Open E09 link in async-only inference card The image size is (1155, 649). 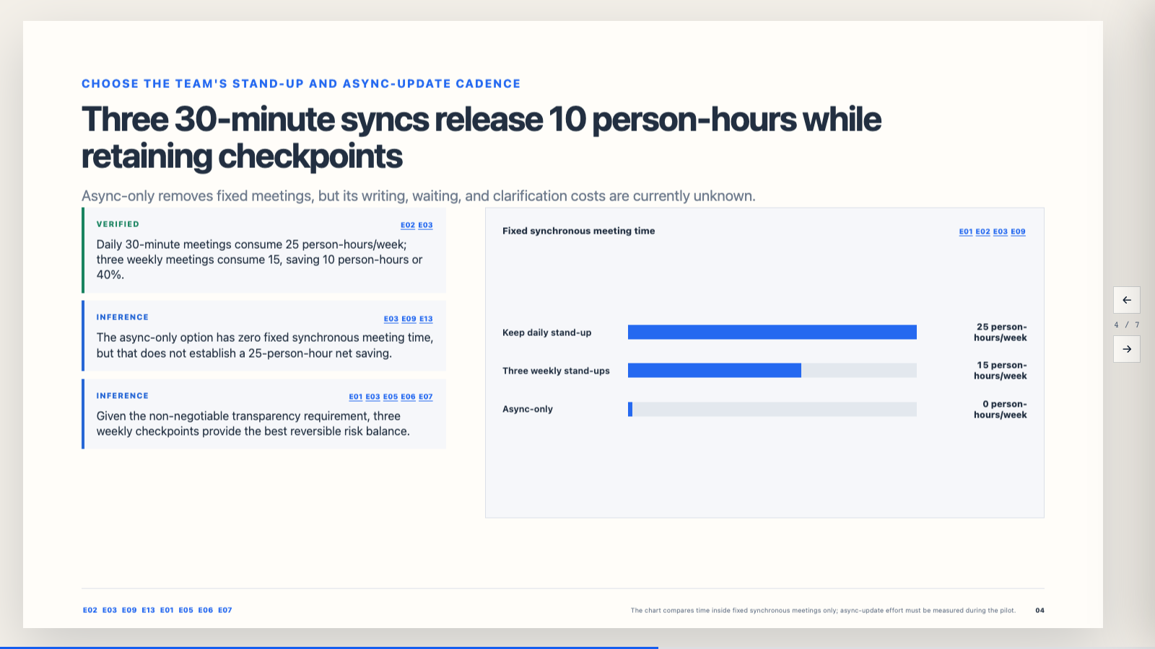pos(409,319)
